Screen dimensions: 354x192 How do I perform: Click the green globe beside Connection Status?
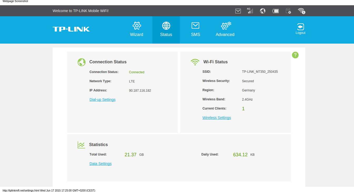point(82,62)
